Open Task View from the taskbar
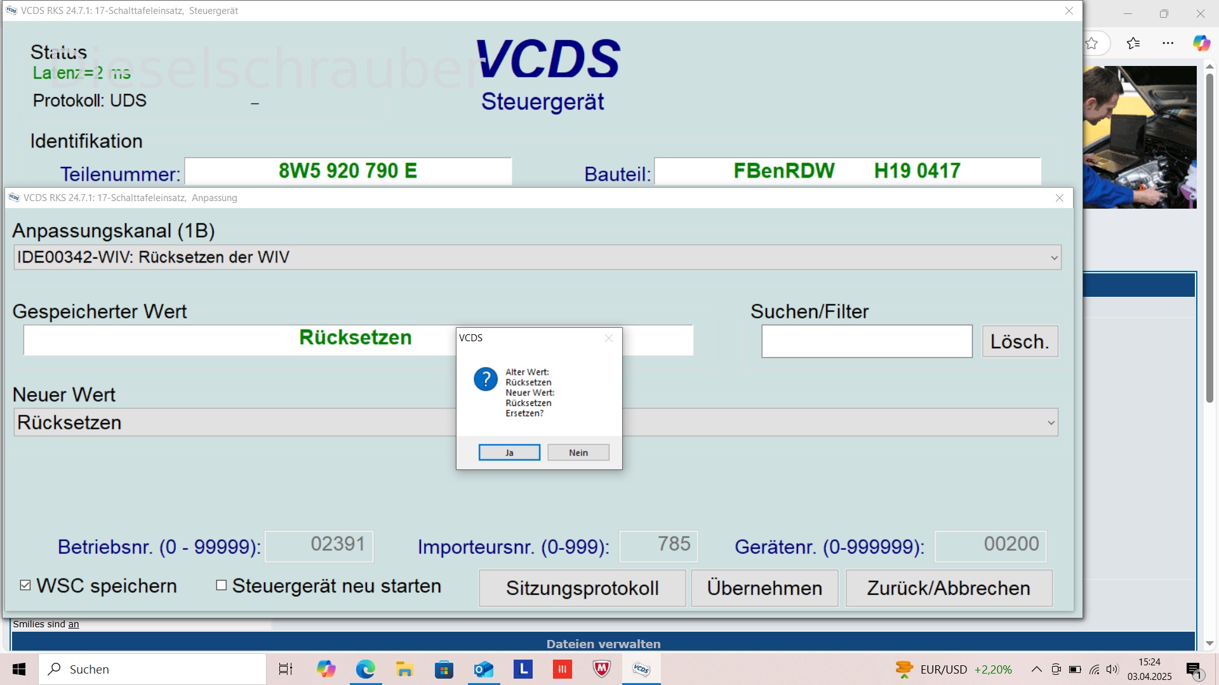Viewport: 1219px width, 685px height. [286, 669]
